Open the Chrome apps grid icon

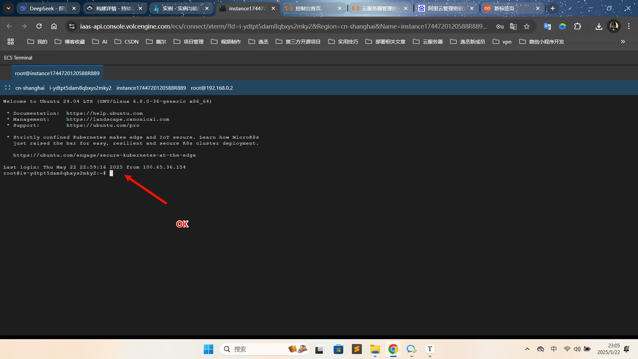click(11, 42)
